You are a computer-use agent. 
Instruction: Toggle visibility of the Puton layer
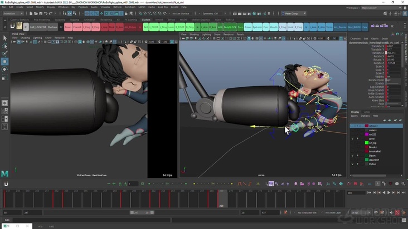pos(352,164)
